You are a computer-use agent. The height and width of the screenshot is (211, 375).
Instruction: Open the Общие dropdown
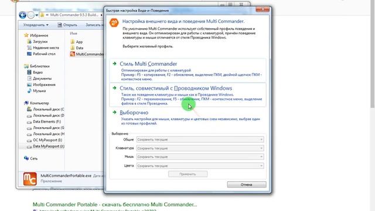tap(200, 139)
